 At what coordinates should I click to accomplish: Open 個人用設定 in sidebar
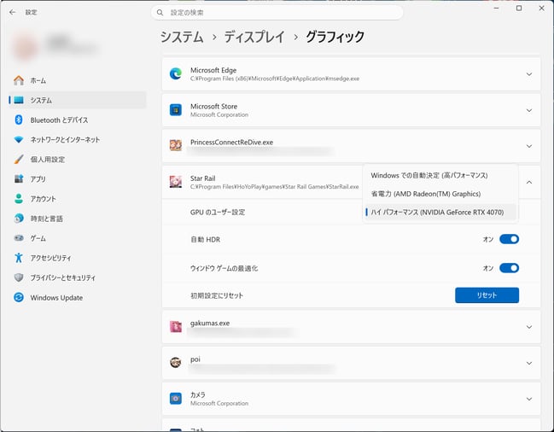[x=78, y=160]
